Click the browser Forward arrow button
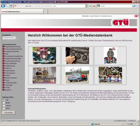This screenshot has width=140, height=126. [x=8, y=6]
